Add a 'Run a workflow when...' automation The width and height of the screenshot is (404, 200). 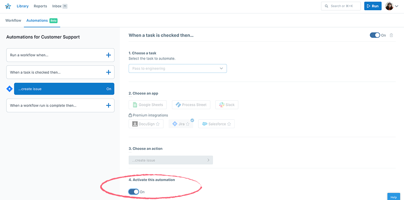(x=108, y=55)
